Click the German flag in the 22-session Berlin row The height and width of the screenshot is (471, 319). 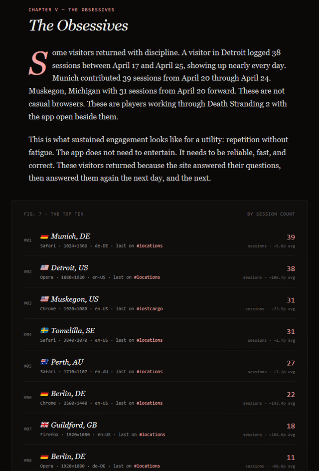(44, 394)
